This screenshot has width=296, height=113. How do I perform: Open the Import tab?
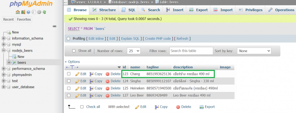tap(223, 10)
